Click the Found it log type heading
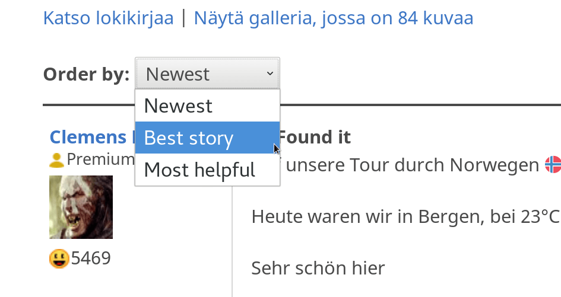 [315, 138]
